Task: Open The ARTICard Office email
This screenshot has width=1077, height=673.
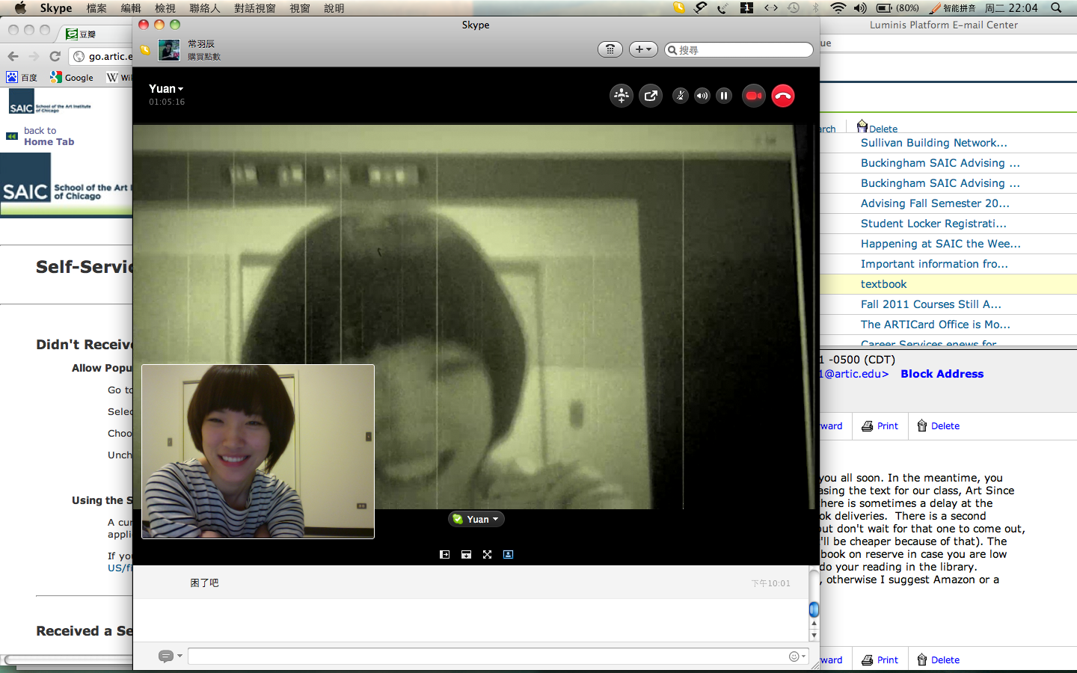Action: point(935,324)
